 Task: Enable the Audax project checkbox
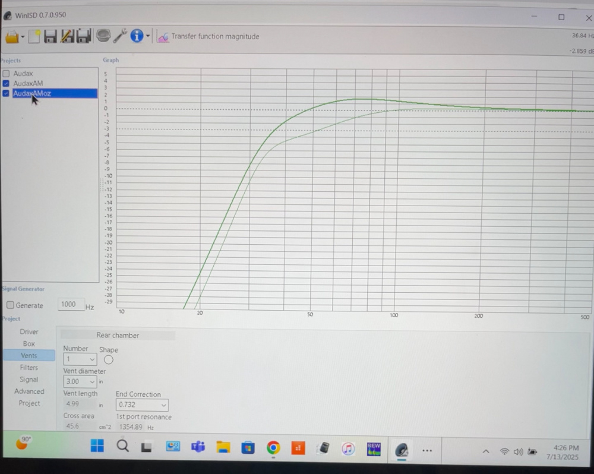click(6, 74)
